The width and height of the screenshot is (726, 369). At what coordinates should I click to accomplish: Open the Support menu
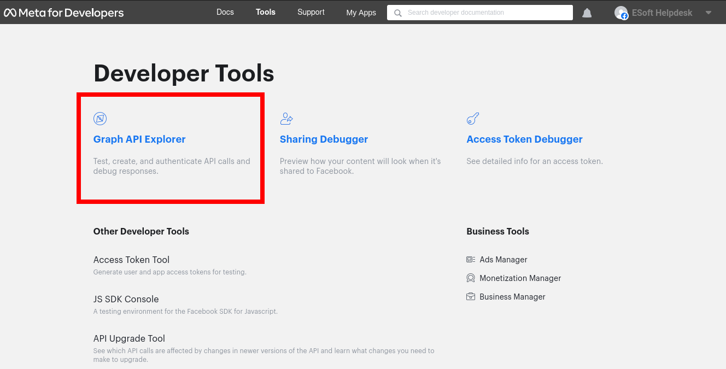(311, 12)
